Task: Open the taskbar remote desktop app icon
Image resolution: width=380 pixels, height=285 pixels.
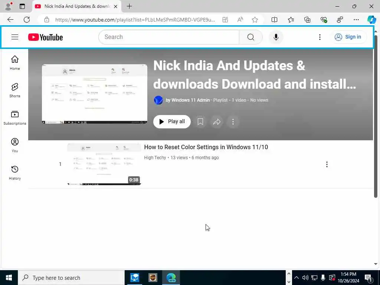Action: [x=135, y=278]
